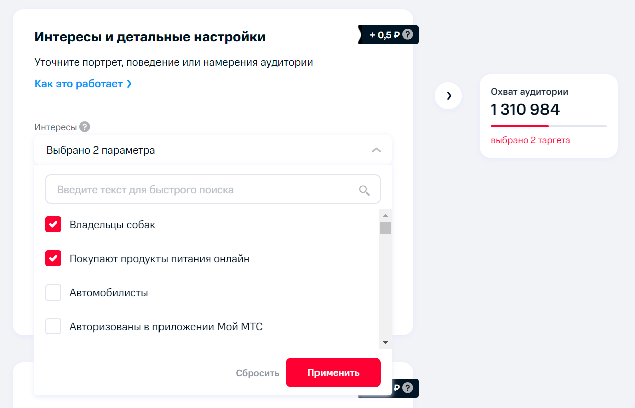This screenshot has height=408, width=635.
Task: Click help icon in lower price badge
Action: click(408, 388)
